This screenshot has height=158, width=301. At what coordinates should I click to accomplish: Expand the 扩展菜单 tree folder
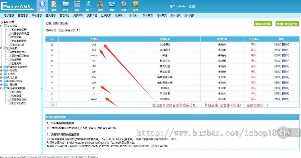1,84
